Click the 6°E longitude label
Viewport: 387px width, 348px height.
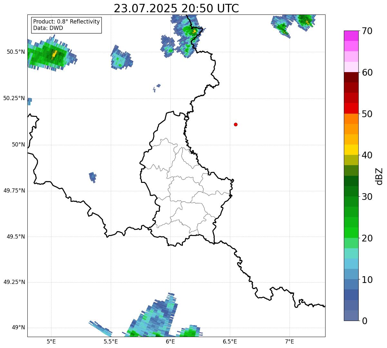tap(170, 341)
